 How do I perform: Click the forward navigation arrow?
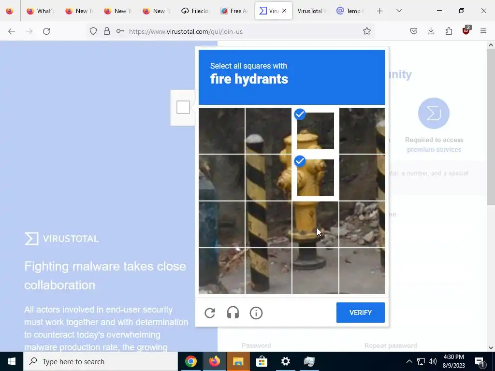tap(29, 31)
